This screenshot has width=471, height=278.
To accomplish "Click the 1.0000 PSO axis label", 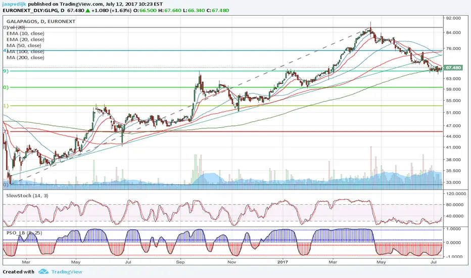I will (x=454, y=228).
